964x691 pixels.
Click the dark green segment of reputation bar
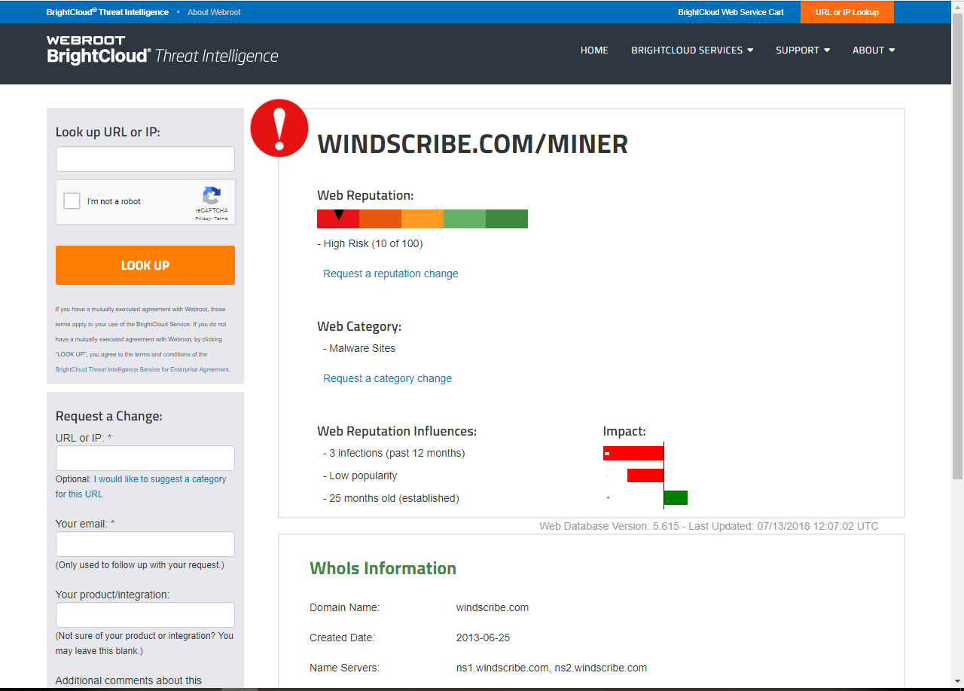point(507,219)
